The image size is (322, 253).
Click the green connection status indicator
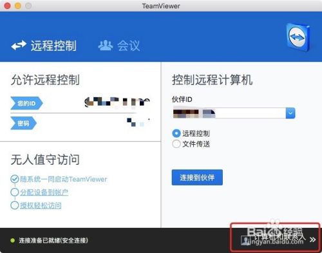point(13,240)
